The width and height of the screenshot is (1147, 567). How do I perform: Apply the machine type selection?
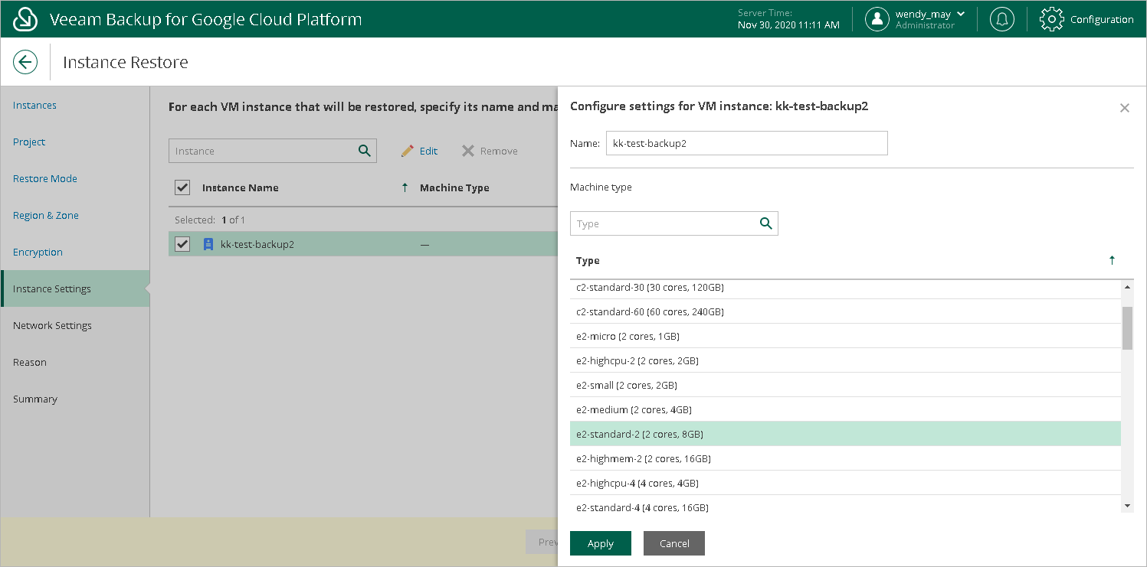pos(600,543)
